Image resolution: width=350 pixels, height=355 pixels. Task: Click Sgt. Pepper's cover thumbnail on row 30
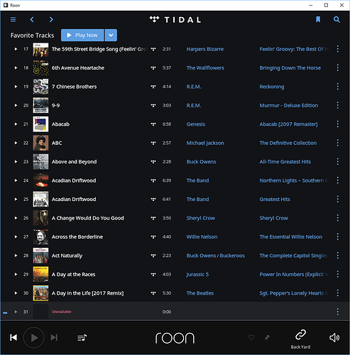(40, 293)
